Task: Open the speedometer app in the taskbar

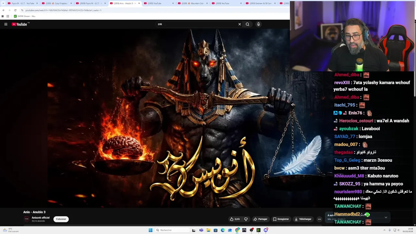Action: tap(244, 230)
